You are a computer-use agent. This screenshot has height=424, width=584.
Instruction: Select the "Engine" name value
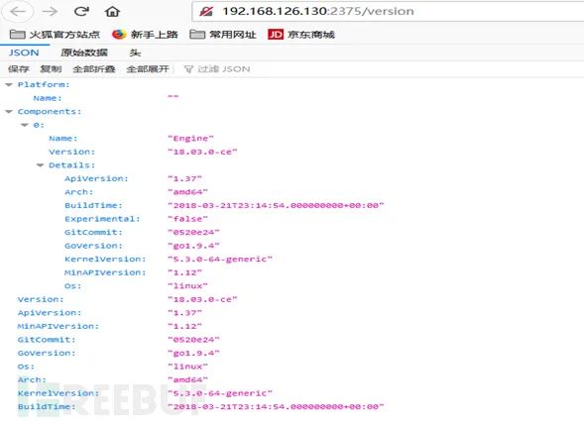click(x=190, y=139)
